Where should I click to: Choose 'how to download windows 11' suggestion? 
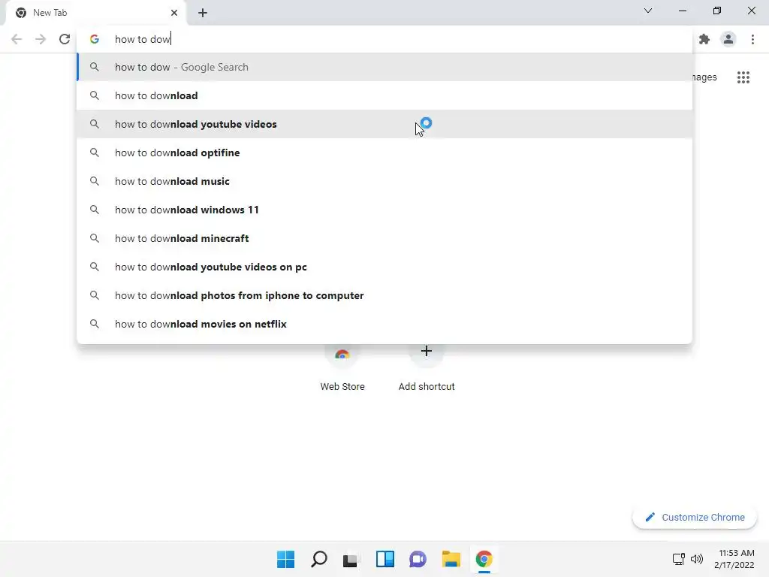pyautogui.click(x=384, y=210)
